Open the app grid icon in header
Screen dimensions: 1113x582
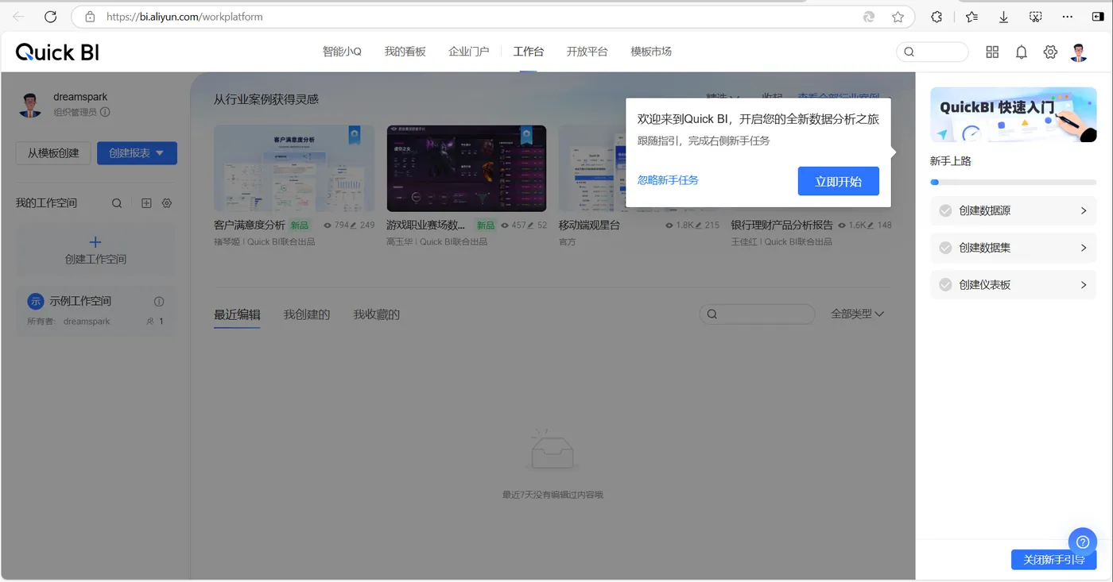tap(992, 52)
